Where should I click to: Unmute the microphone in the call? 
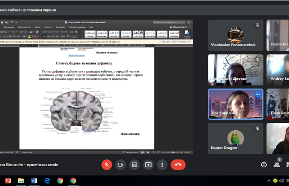pyautogui.click(x=107, y=165)
